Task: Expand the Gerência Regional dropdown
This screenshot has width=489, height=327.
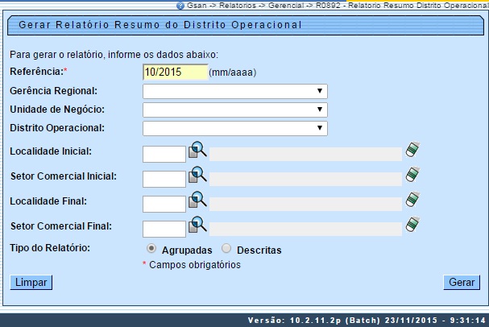Action: tap(234, 91)
